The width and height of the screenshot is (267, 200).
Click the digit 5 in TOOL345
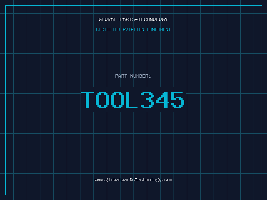177,100
